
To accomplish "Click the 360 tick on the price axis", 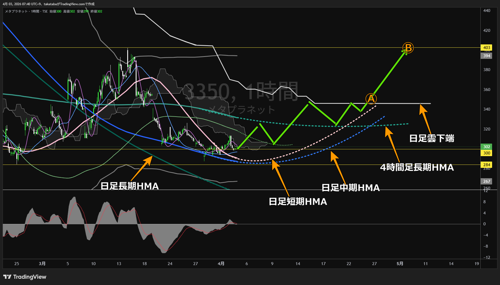I will coord(487,90).
